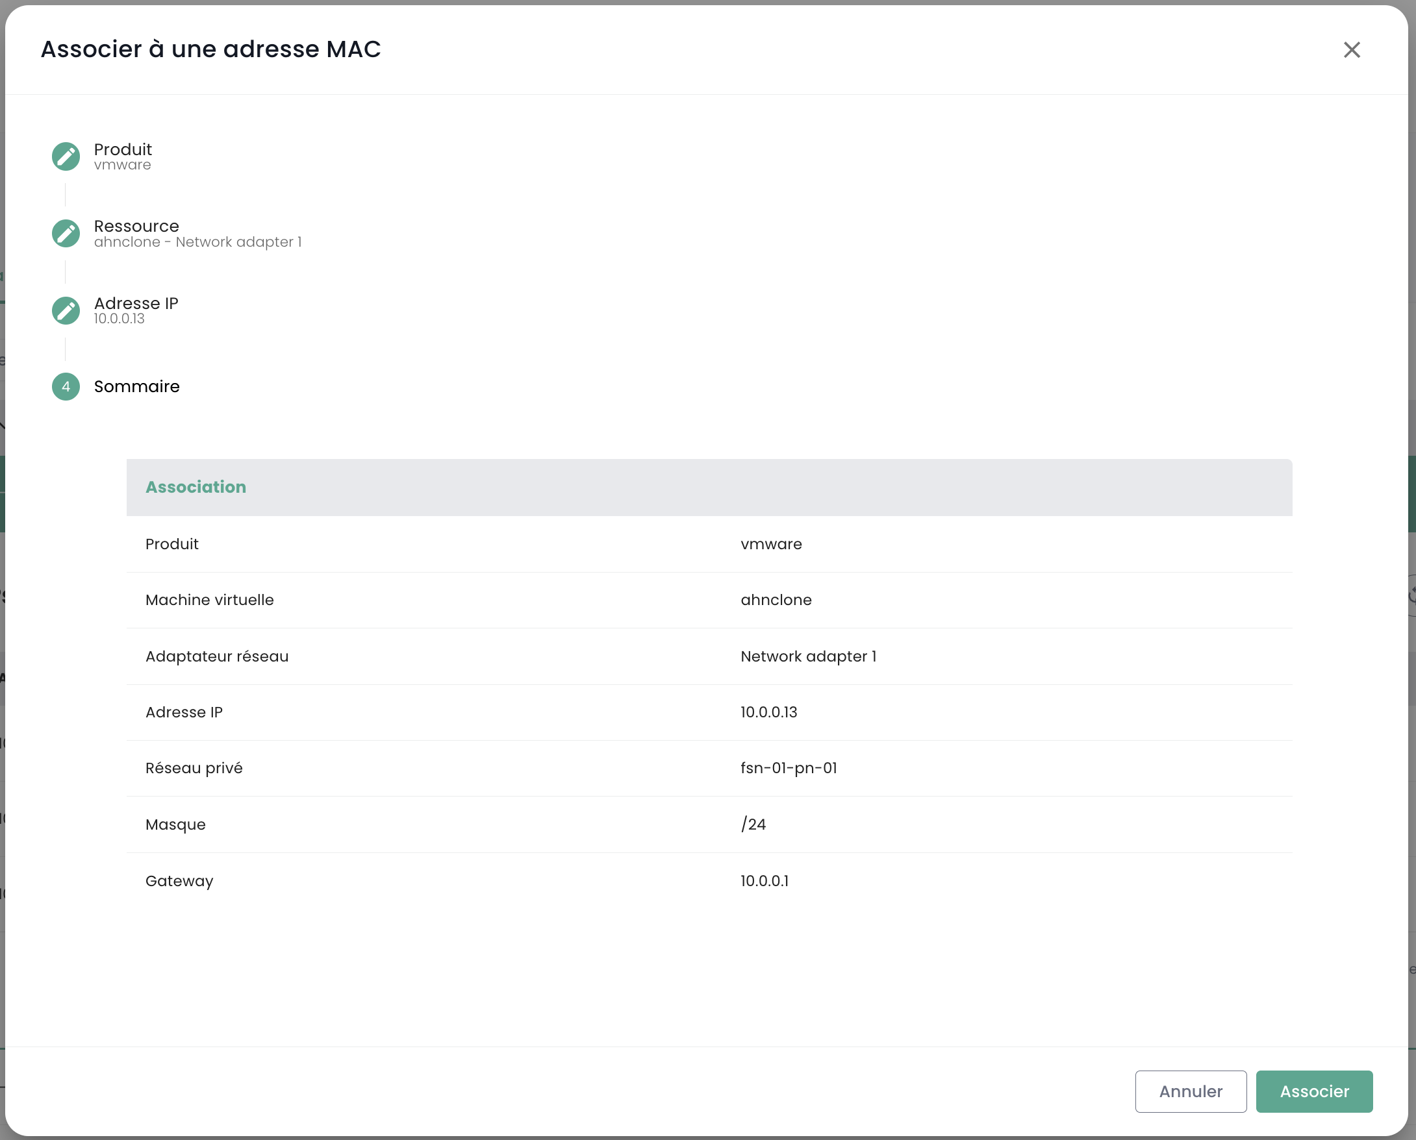Select the Ressource step label
Screen dimensions: 1416x1140
pyautogui.click(x=136, y=227)
